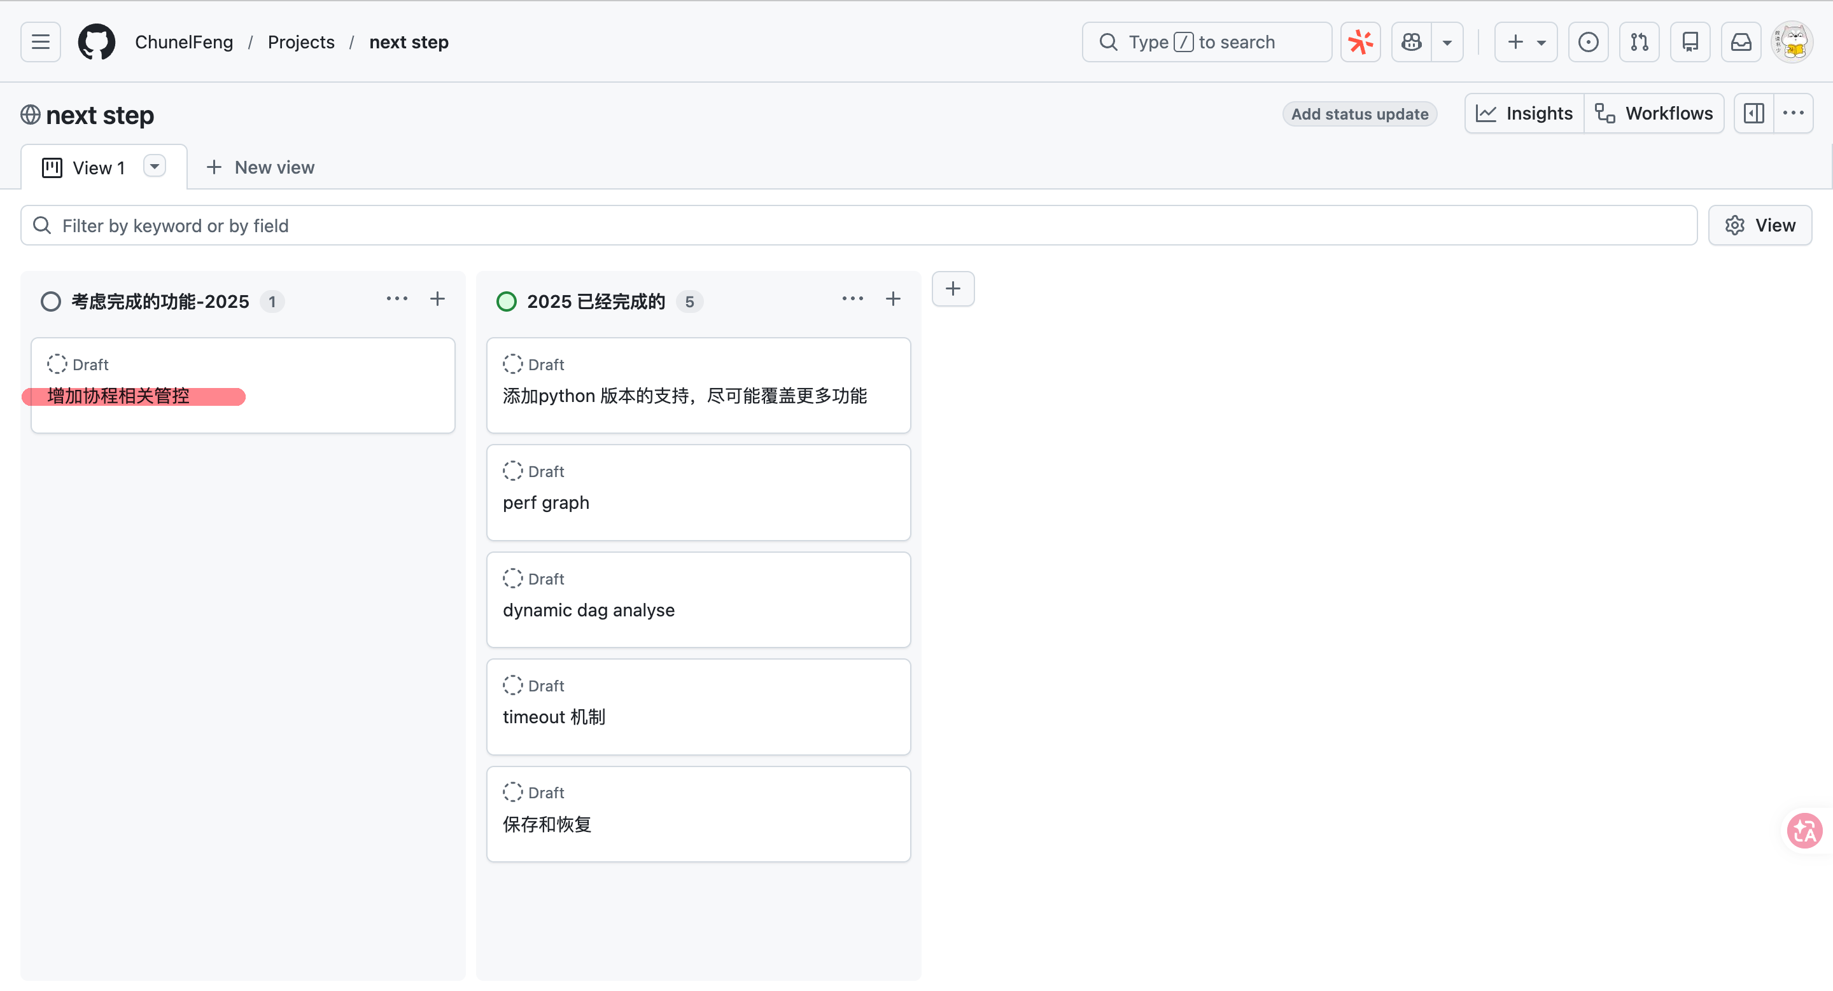Open the hamburger navigation menu
The height and width of the screenshot is (991, 1833).
[41, 42]
